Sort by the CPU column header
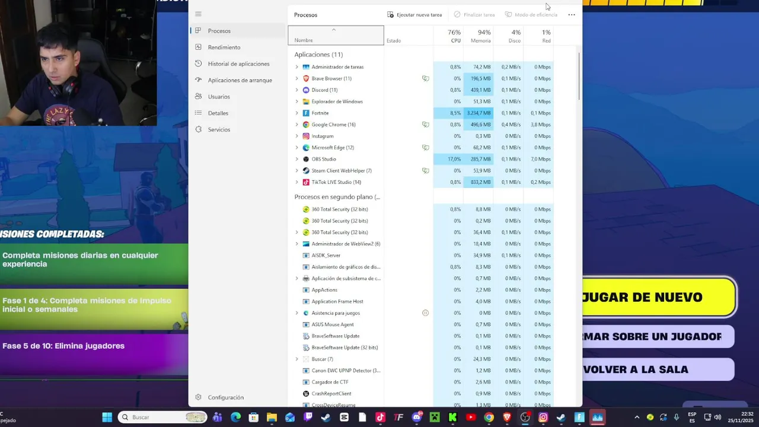Viewport: 759px width, 427px height. pyautogui.click(x=448, y=36)
